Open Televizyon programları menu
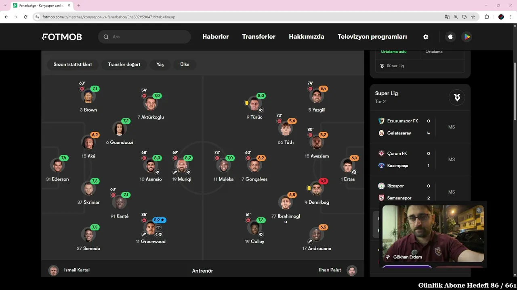 click(372, 37)
